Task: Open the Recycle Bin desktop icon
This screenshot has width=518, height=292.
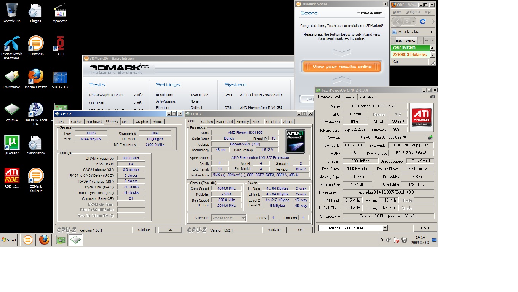Action: (x=11, y=13)
